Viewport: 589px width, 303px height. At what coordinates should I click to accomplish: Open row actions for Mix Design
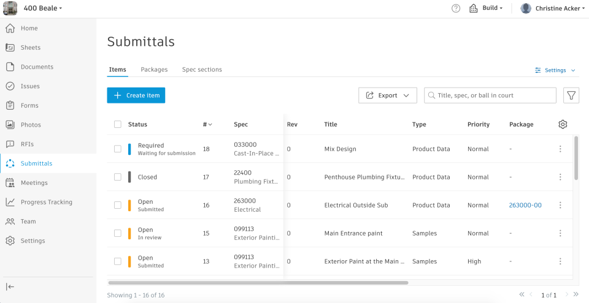click(x=560, y=149)
